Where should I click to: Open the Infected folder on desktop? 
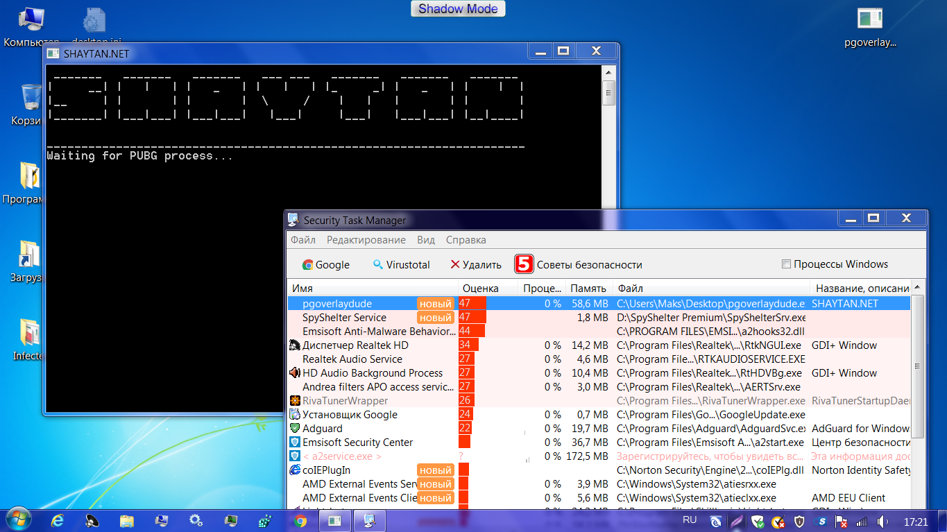pos(29,340)
